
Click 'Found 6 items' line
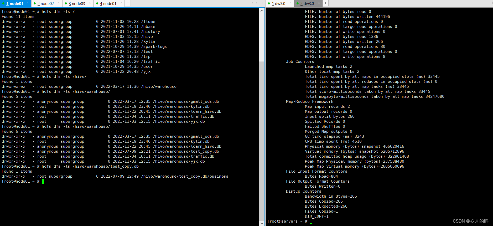tap(17, 131)
